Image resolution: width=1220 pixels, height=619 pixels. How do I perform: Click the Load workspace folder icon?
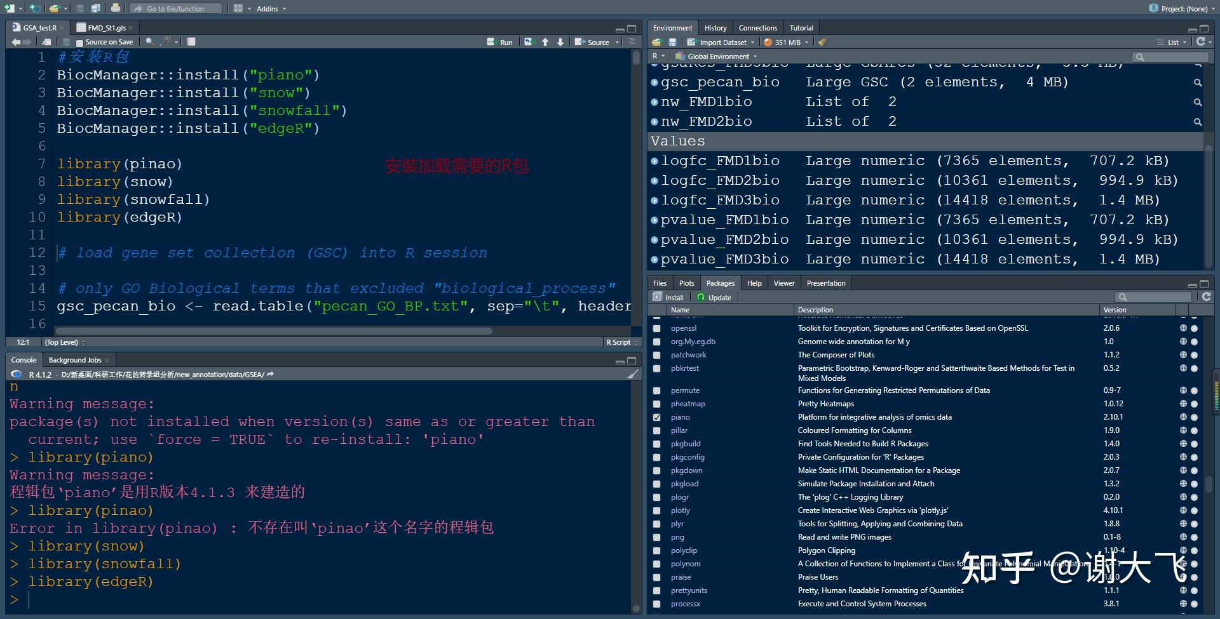point(657,42)
